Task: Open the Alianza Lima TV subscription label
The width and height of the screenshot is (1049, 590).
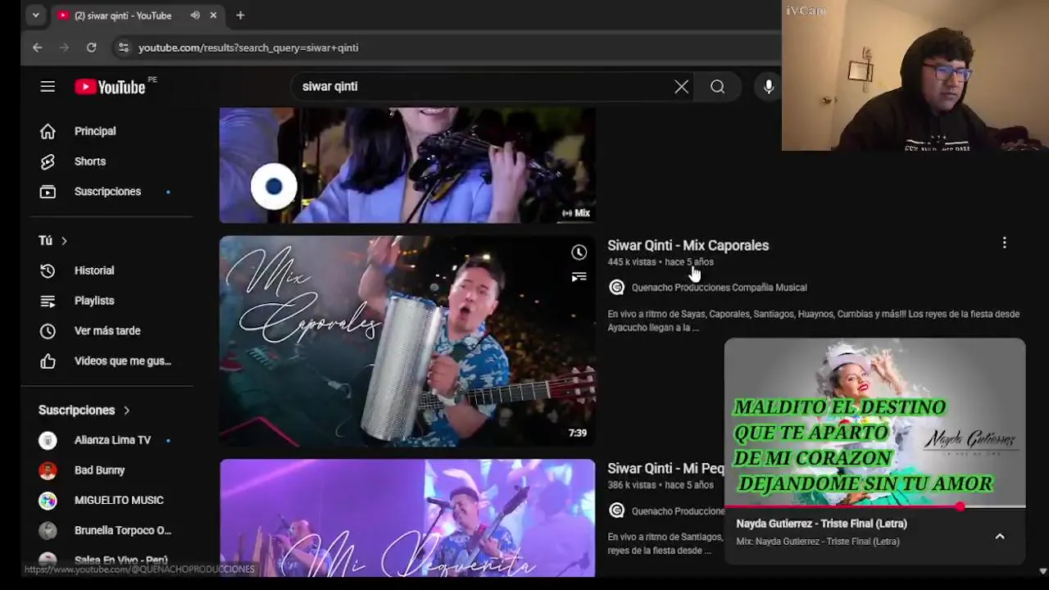Action: (112, 440)
